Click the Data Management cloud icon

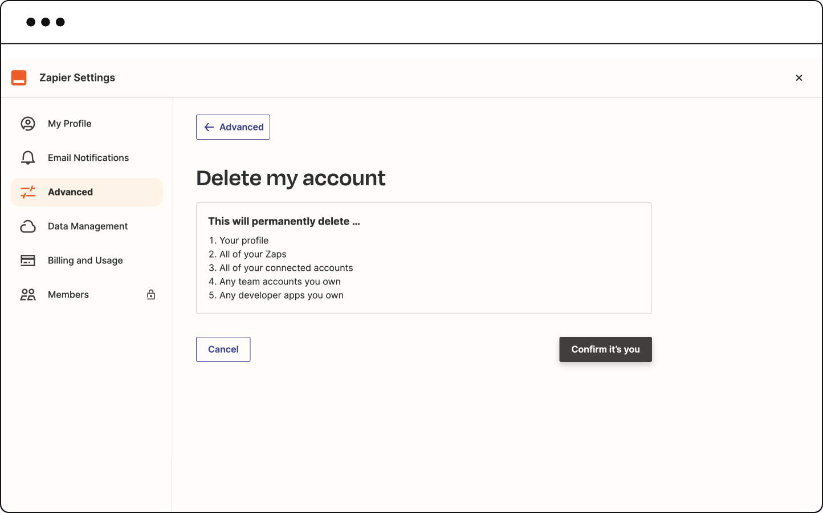28,226
